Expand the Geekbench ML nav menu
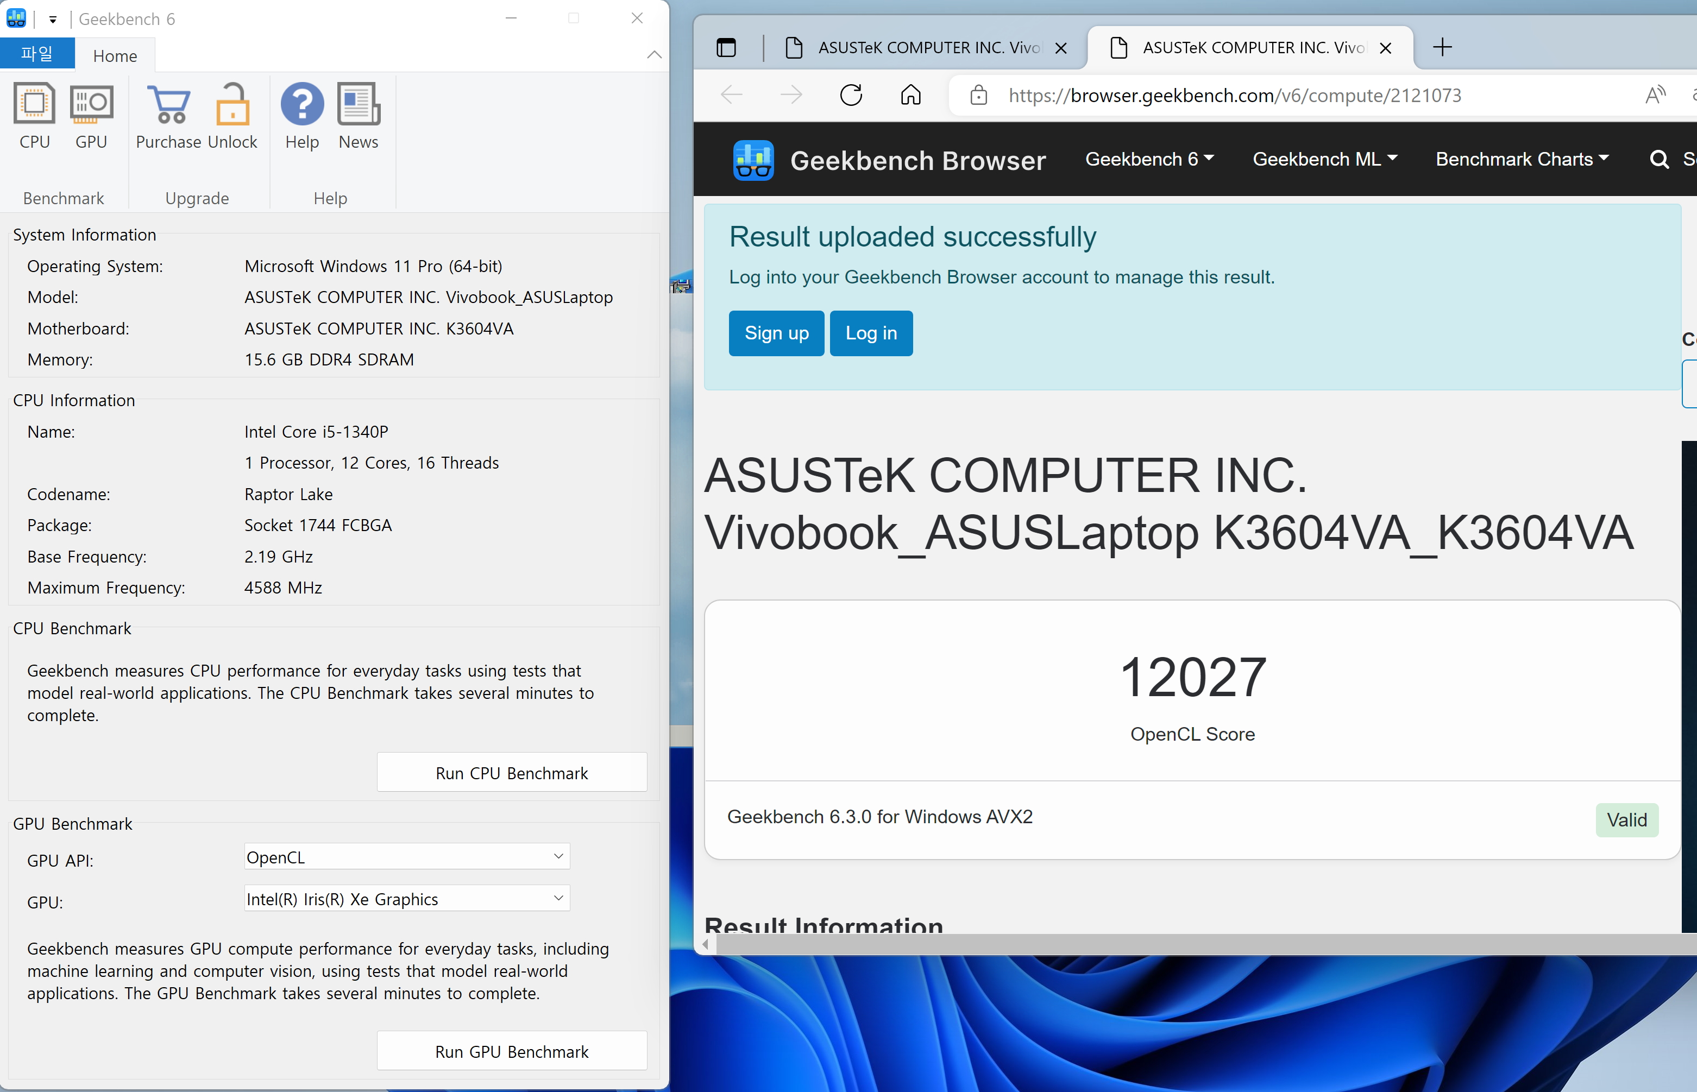Screen dimensions: 1697x1092 (x=1325, y=159)
